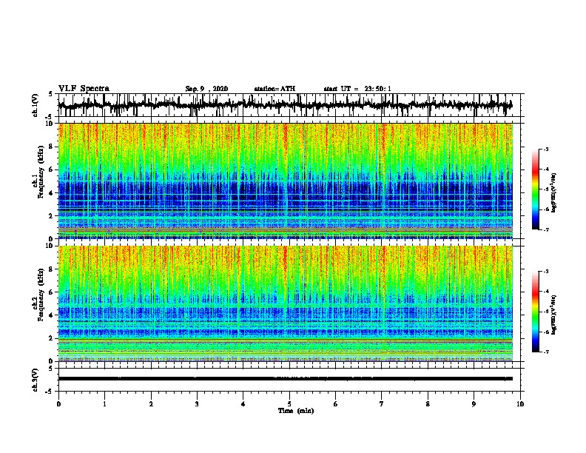586x453 pixels.
Task: Click the "Time (min)" axis label
Action: (296, 411)
